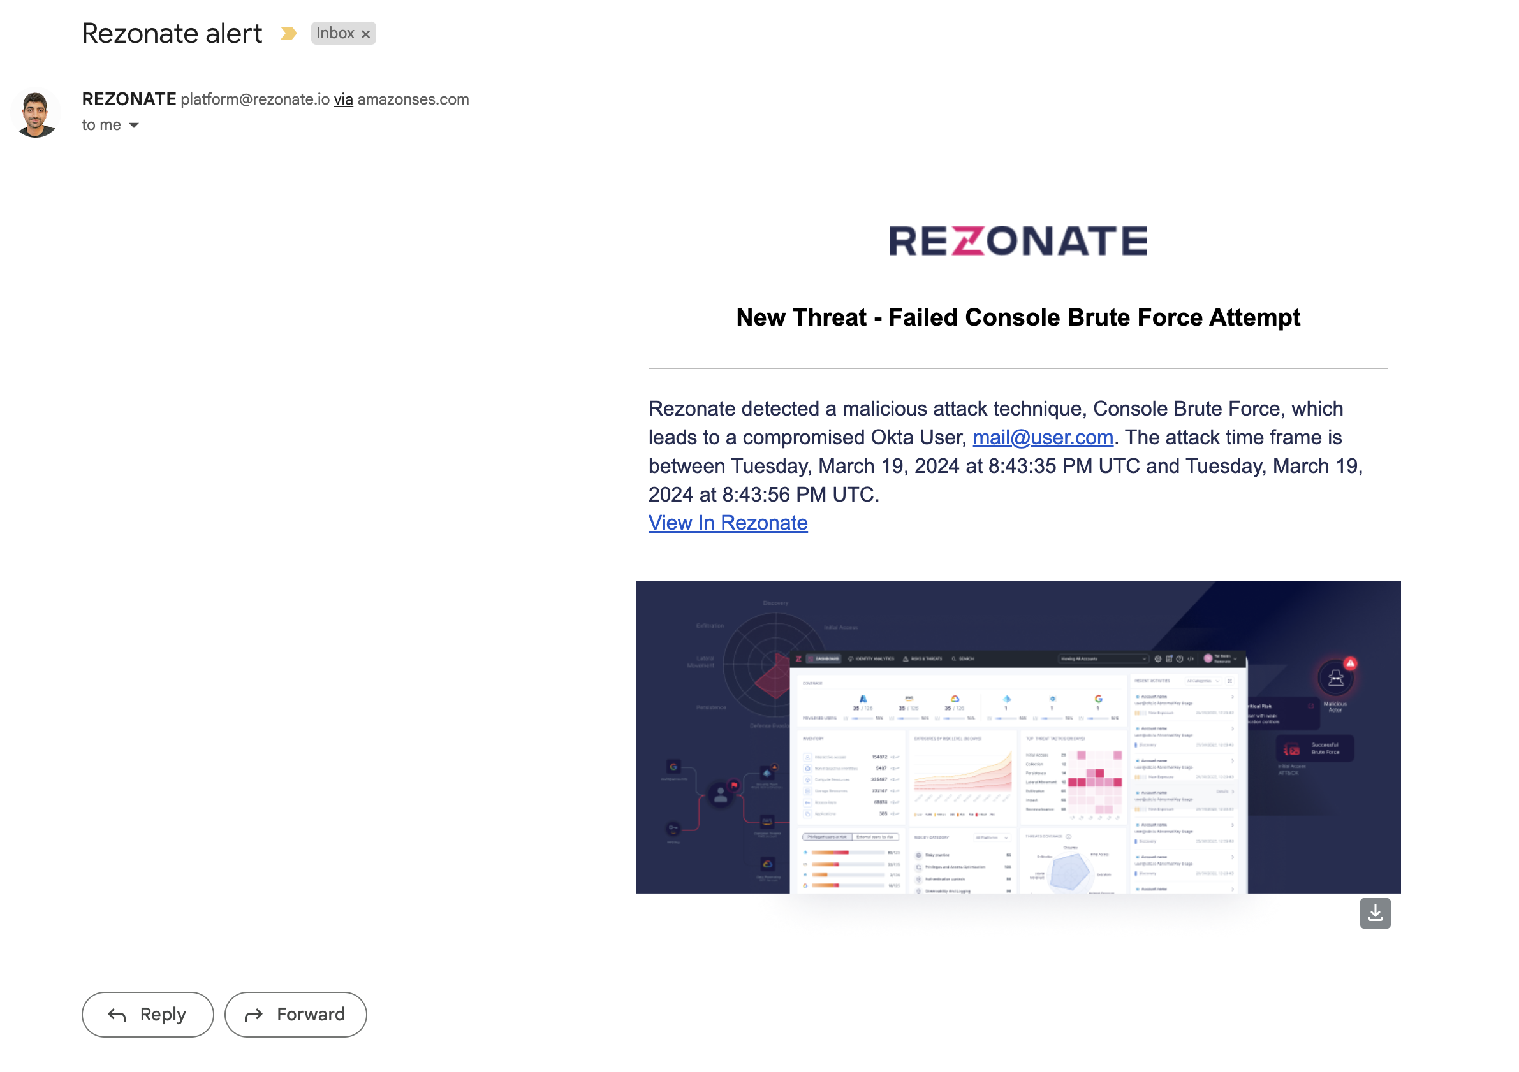This screenshot has height=1072, width=1519.
Task: Open the mail@user.com link
Action: tap(1043, 437)
